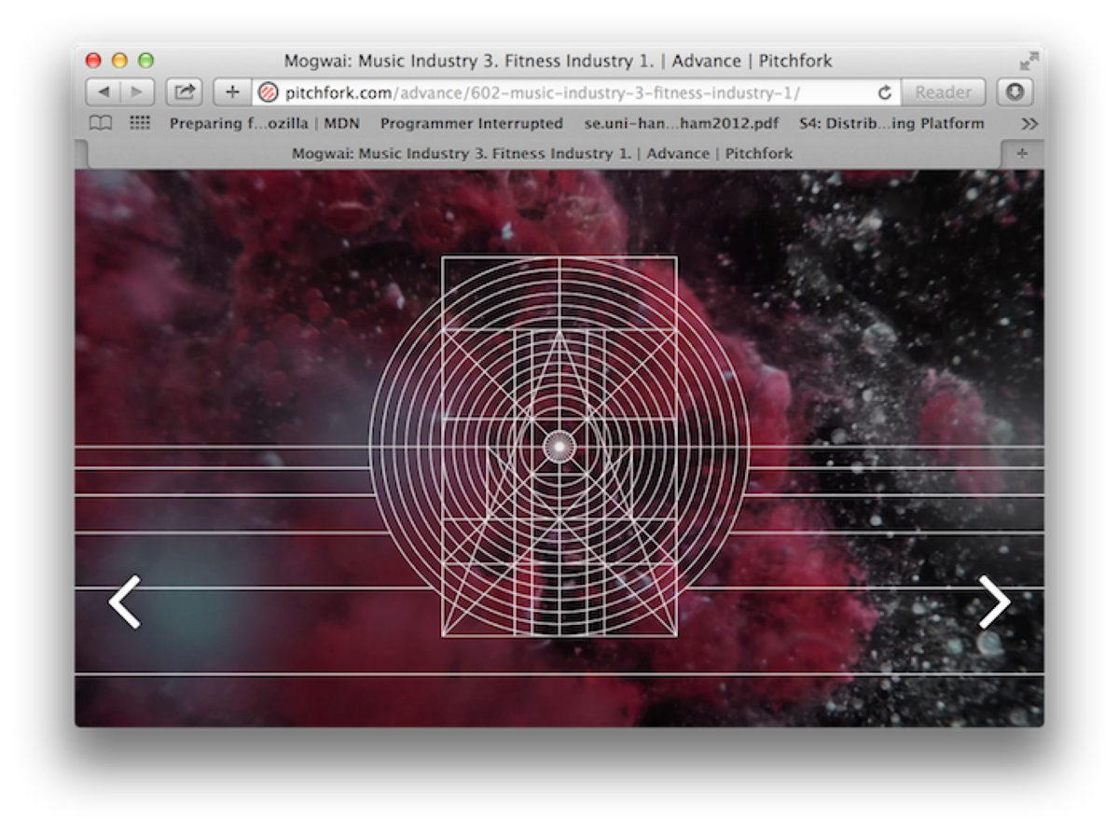Add bookmark with the plus button
1119x831 pixels.
[232, 92]
